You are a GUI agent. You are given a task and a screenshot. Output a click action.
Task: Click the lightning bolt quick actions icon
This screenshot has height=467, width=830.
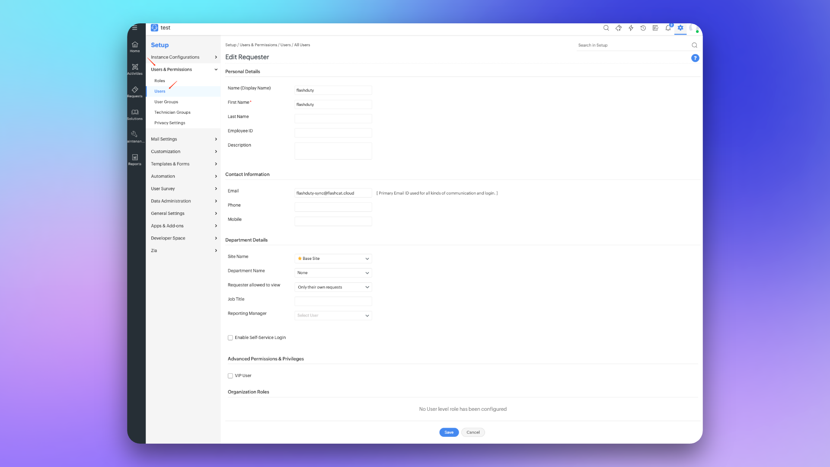coord(631,28)
